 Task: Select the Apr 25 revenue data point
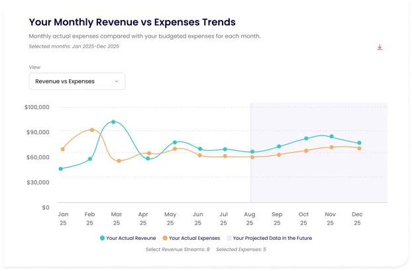point(148,159)
